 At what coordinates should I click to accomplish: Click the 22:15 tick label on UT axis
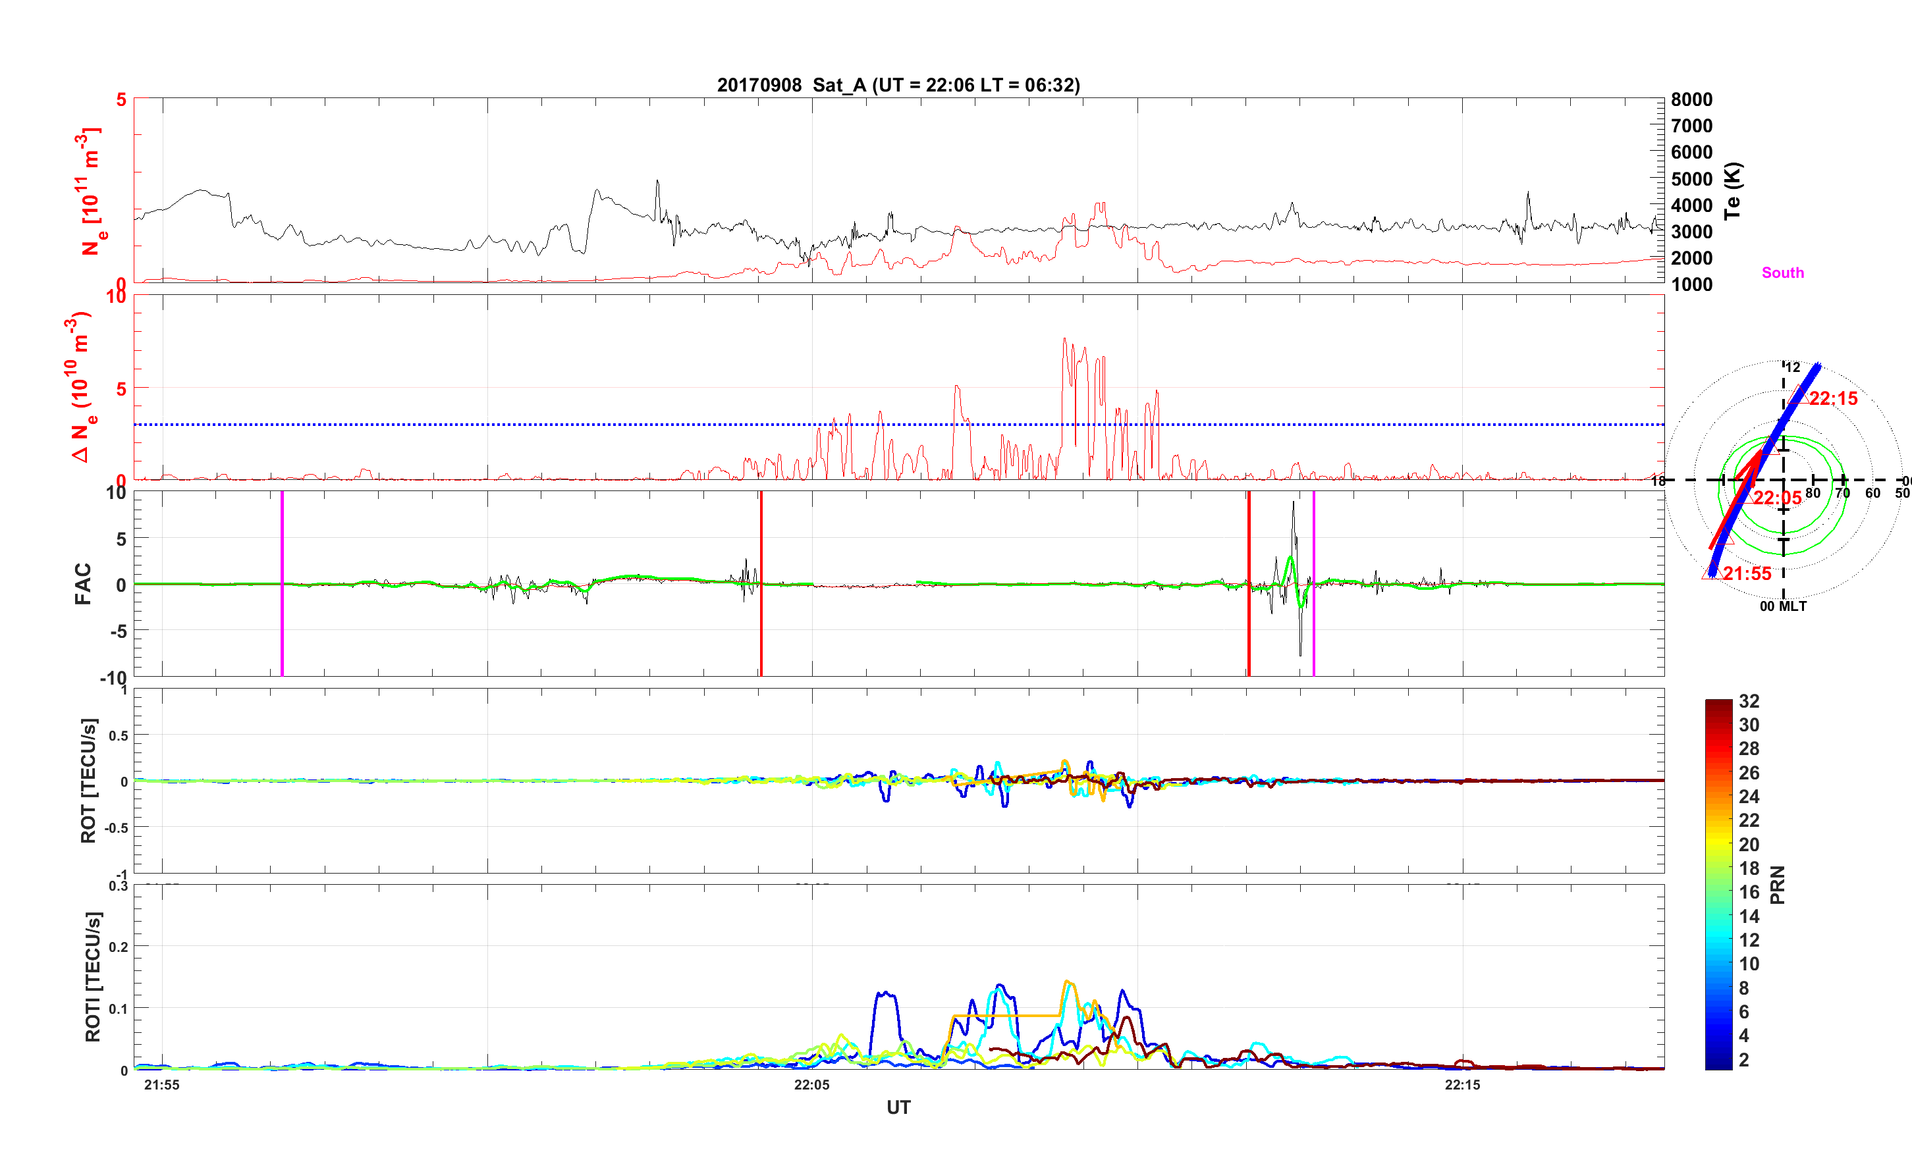point(1462,1085)
